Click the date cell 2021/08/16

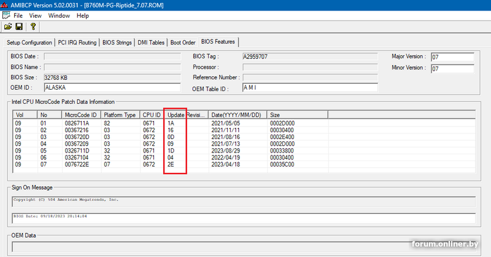point(225,137)
